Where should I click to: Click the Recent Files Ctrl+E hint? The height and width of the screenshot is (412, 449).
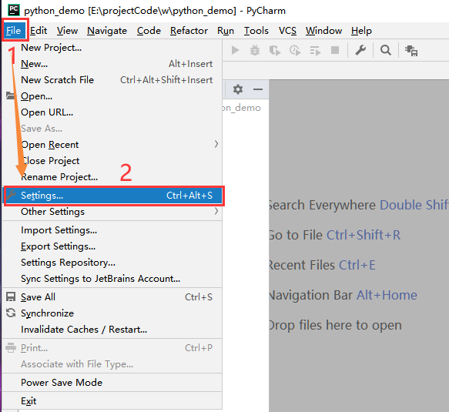tap(322, 265)
